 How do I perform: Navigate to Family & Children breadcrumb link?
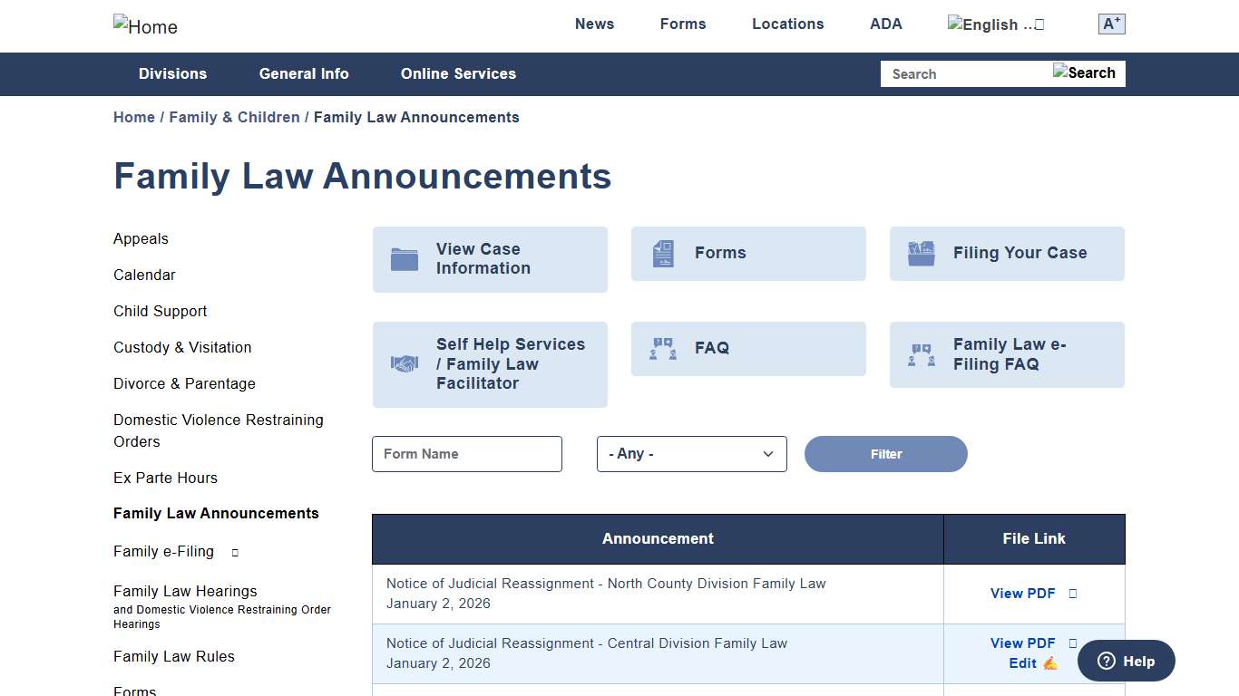click(x=234, y=117)
